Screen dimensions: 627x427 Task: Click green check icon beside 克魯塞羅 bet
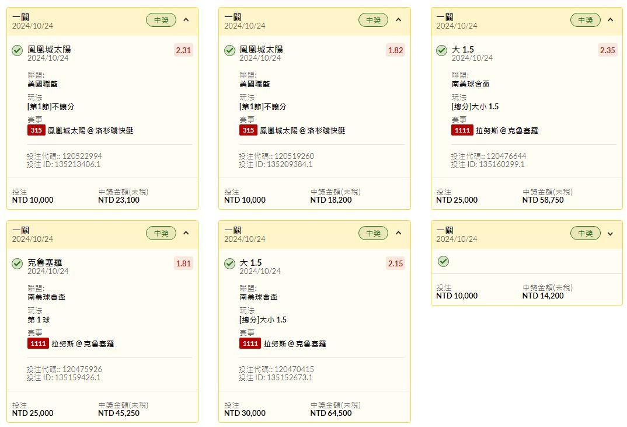tap(17, 263)
